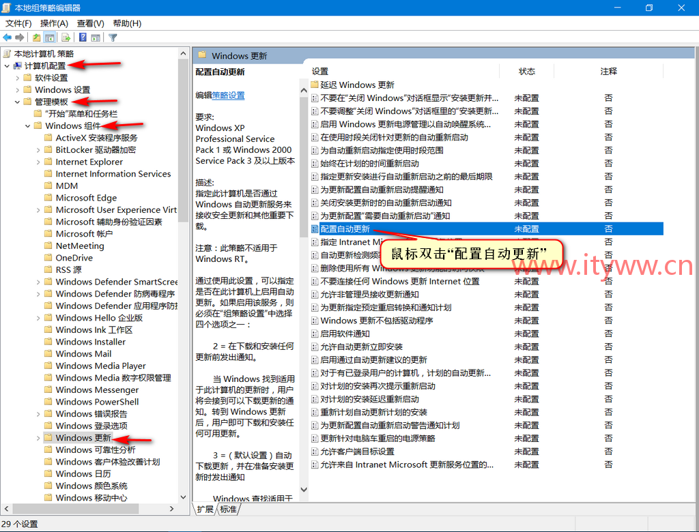Open the 查看(V) menu

[91, 23]
